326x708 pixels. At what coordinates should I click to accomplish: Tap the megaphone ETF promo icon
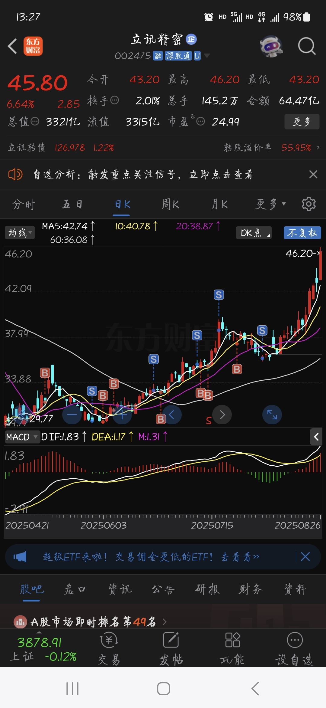(x=20, y=557)
